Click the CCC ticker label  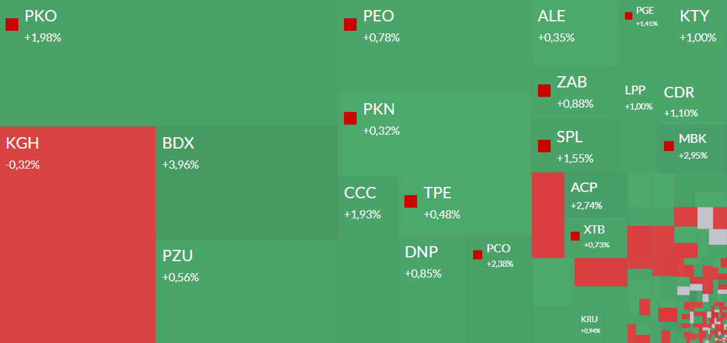360,193
